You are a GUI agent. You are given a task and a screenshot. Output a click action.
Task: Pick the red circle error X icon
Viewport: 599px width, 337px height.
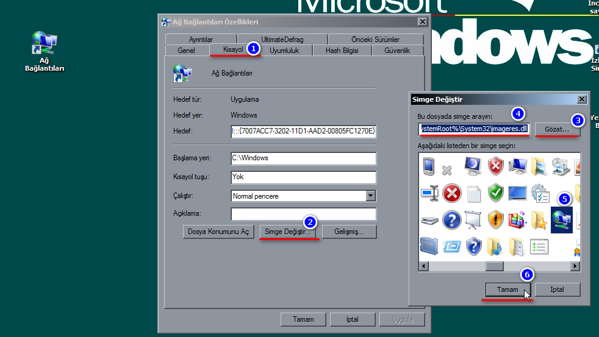click(451, 193)
